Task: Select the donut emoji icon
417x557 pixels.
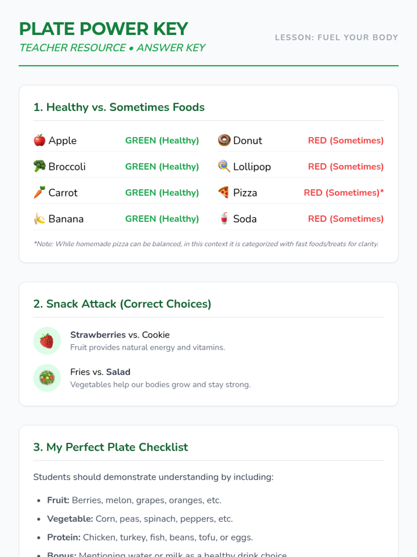Action: click(x=224, y=140)
